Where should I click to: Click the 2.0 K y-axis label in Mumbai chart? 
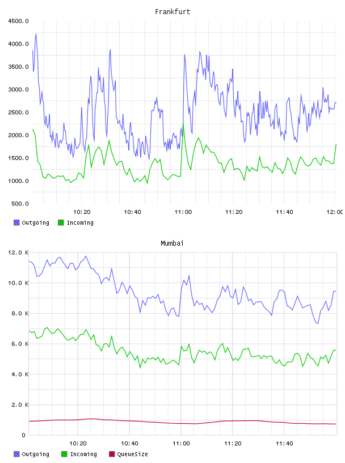pyautogui.click(x=20, y=405)
